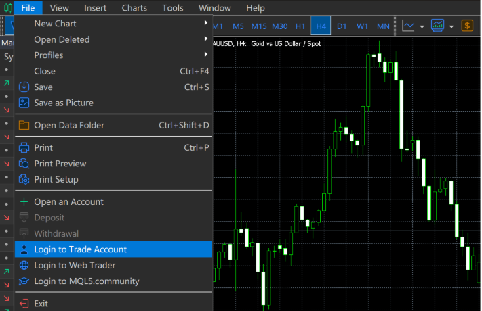This screenshot has height=311, width=482.
Task: Click the line chart type toolbar icon
Action: 408,26
